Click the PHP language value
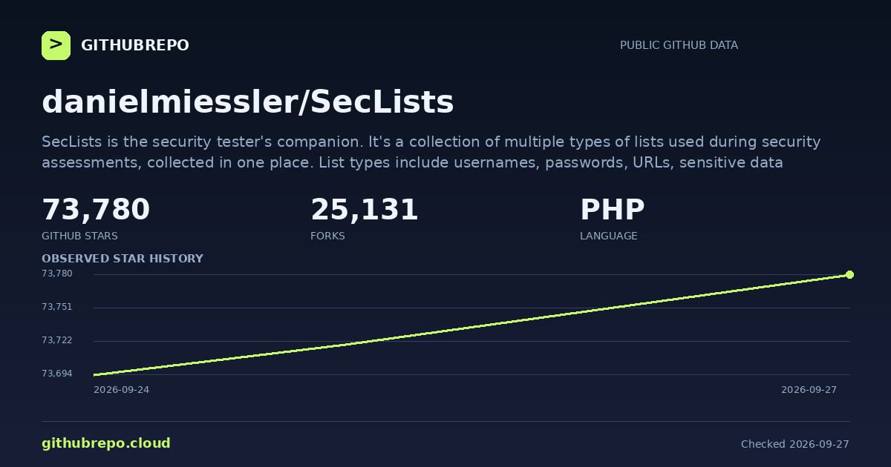This screenshot has height=467, width=891. (x=613, y=211)
